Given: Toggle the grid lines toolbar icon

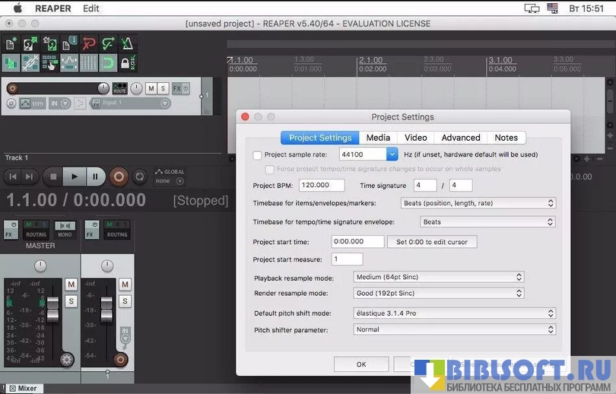Looking at the screenshot, I should (88, 63).
